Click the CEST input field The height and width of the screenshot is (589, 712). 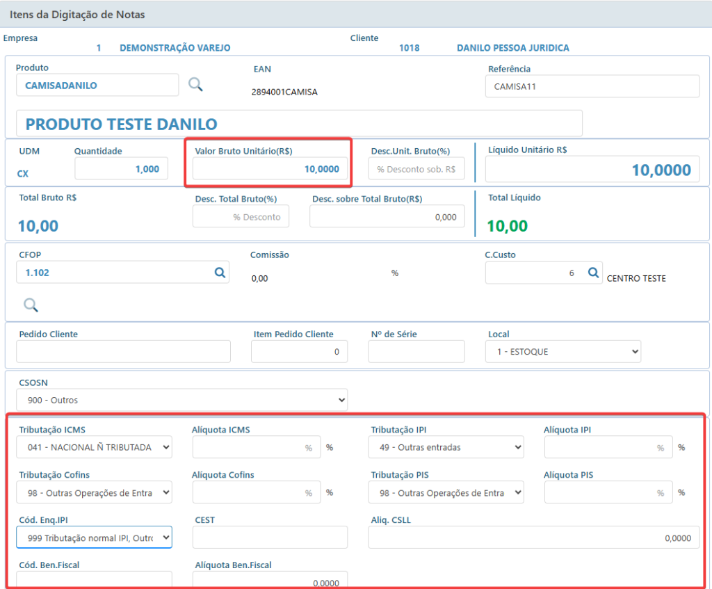[270, 538]
